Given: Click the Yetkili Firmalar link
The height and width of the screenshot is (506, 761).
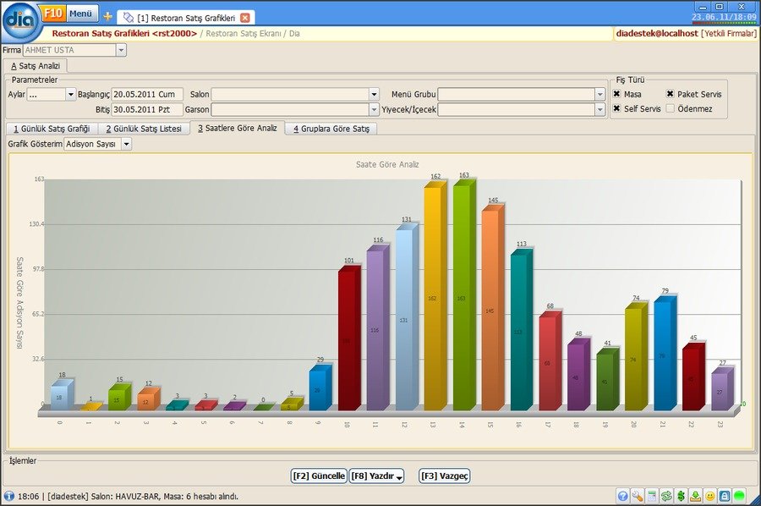Looking at the screenshot, I should (729, 34).
